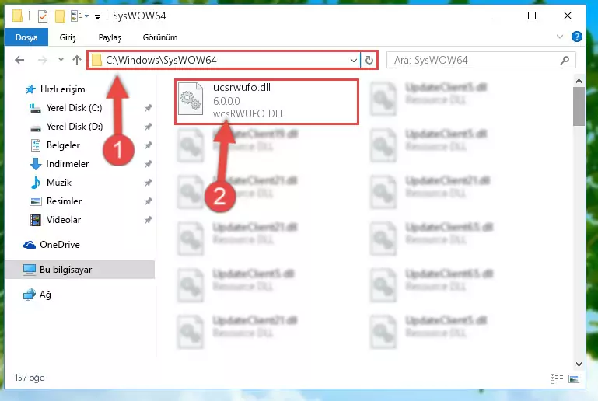Image resolution: width=598 pixels, height=401 pixels.
Task: Go up one folder level arrow
Action: tap(77, 60)
